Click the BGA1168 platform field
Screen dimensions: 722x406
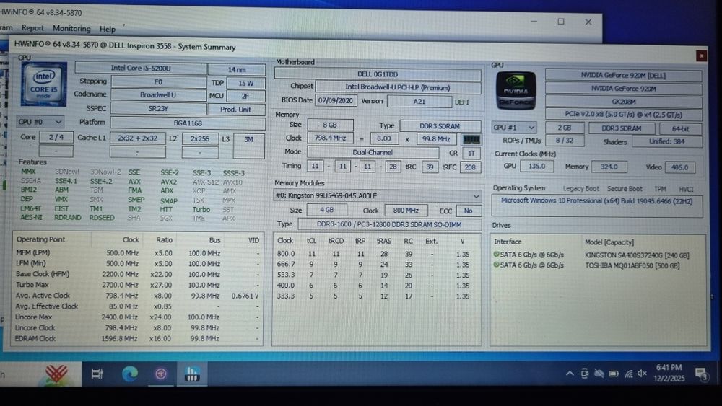188,123
